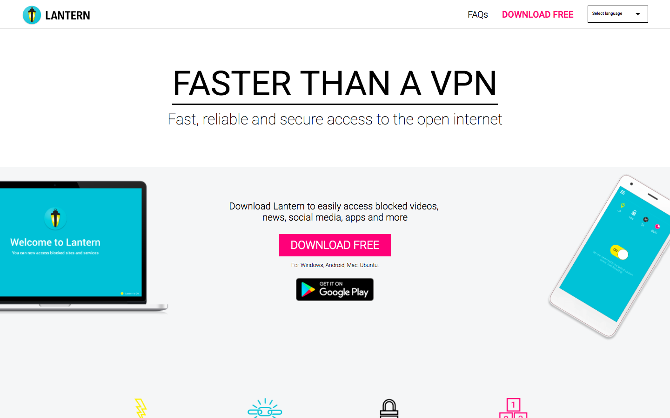Click the Windows, Android, Mac, Ubuntu text

[340, 265]
